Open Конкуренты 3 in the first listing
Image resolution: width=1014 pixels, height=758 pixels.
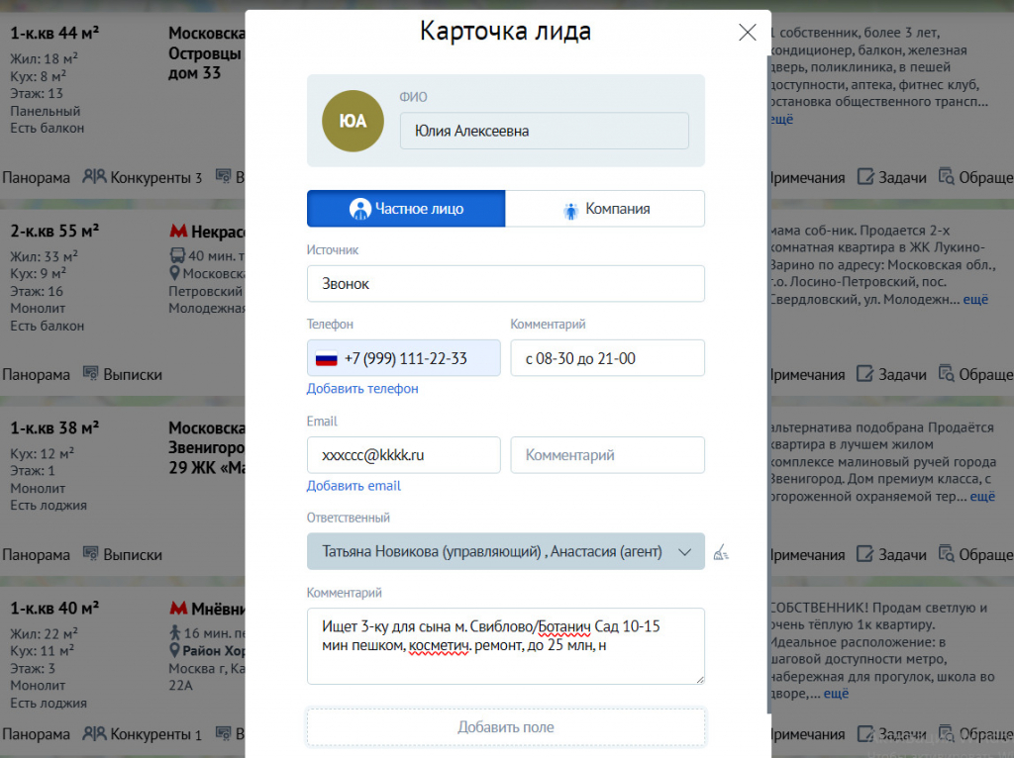click(143, 177)
